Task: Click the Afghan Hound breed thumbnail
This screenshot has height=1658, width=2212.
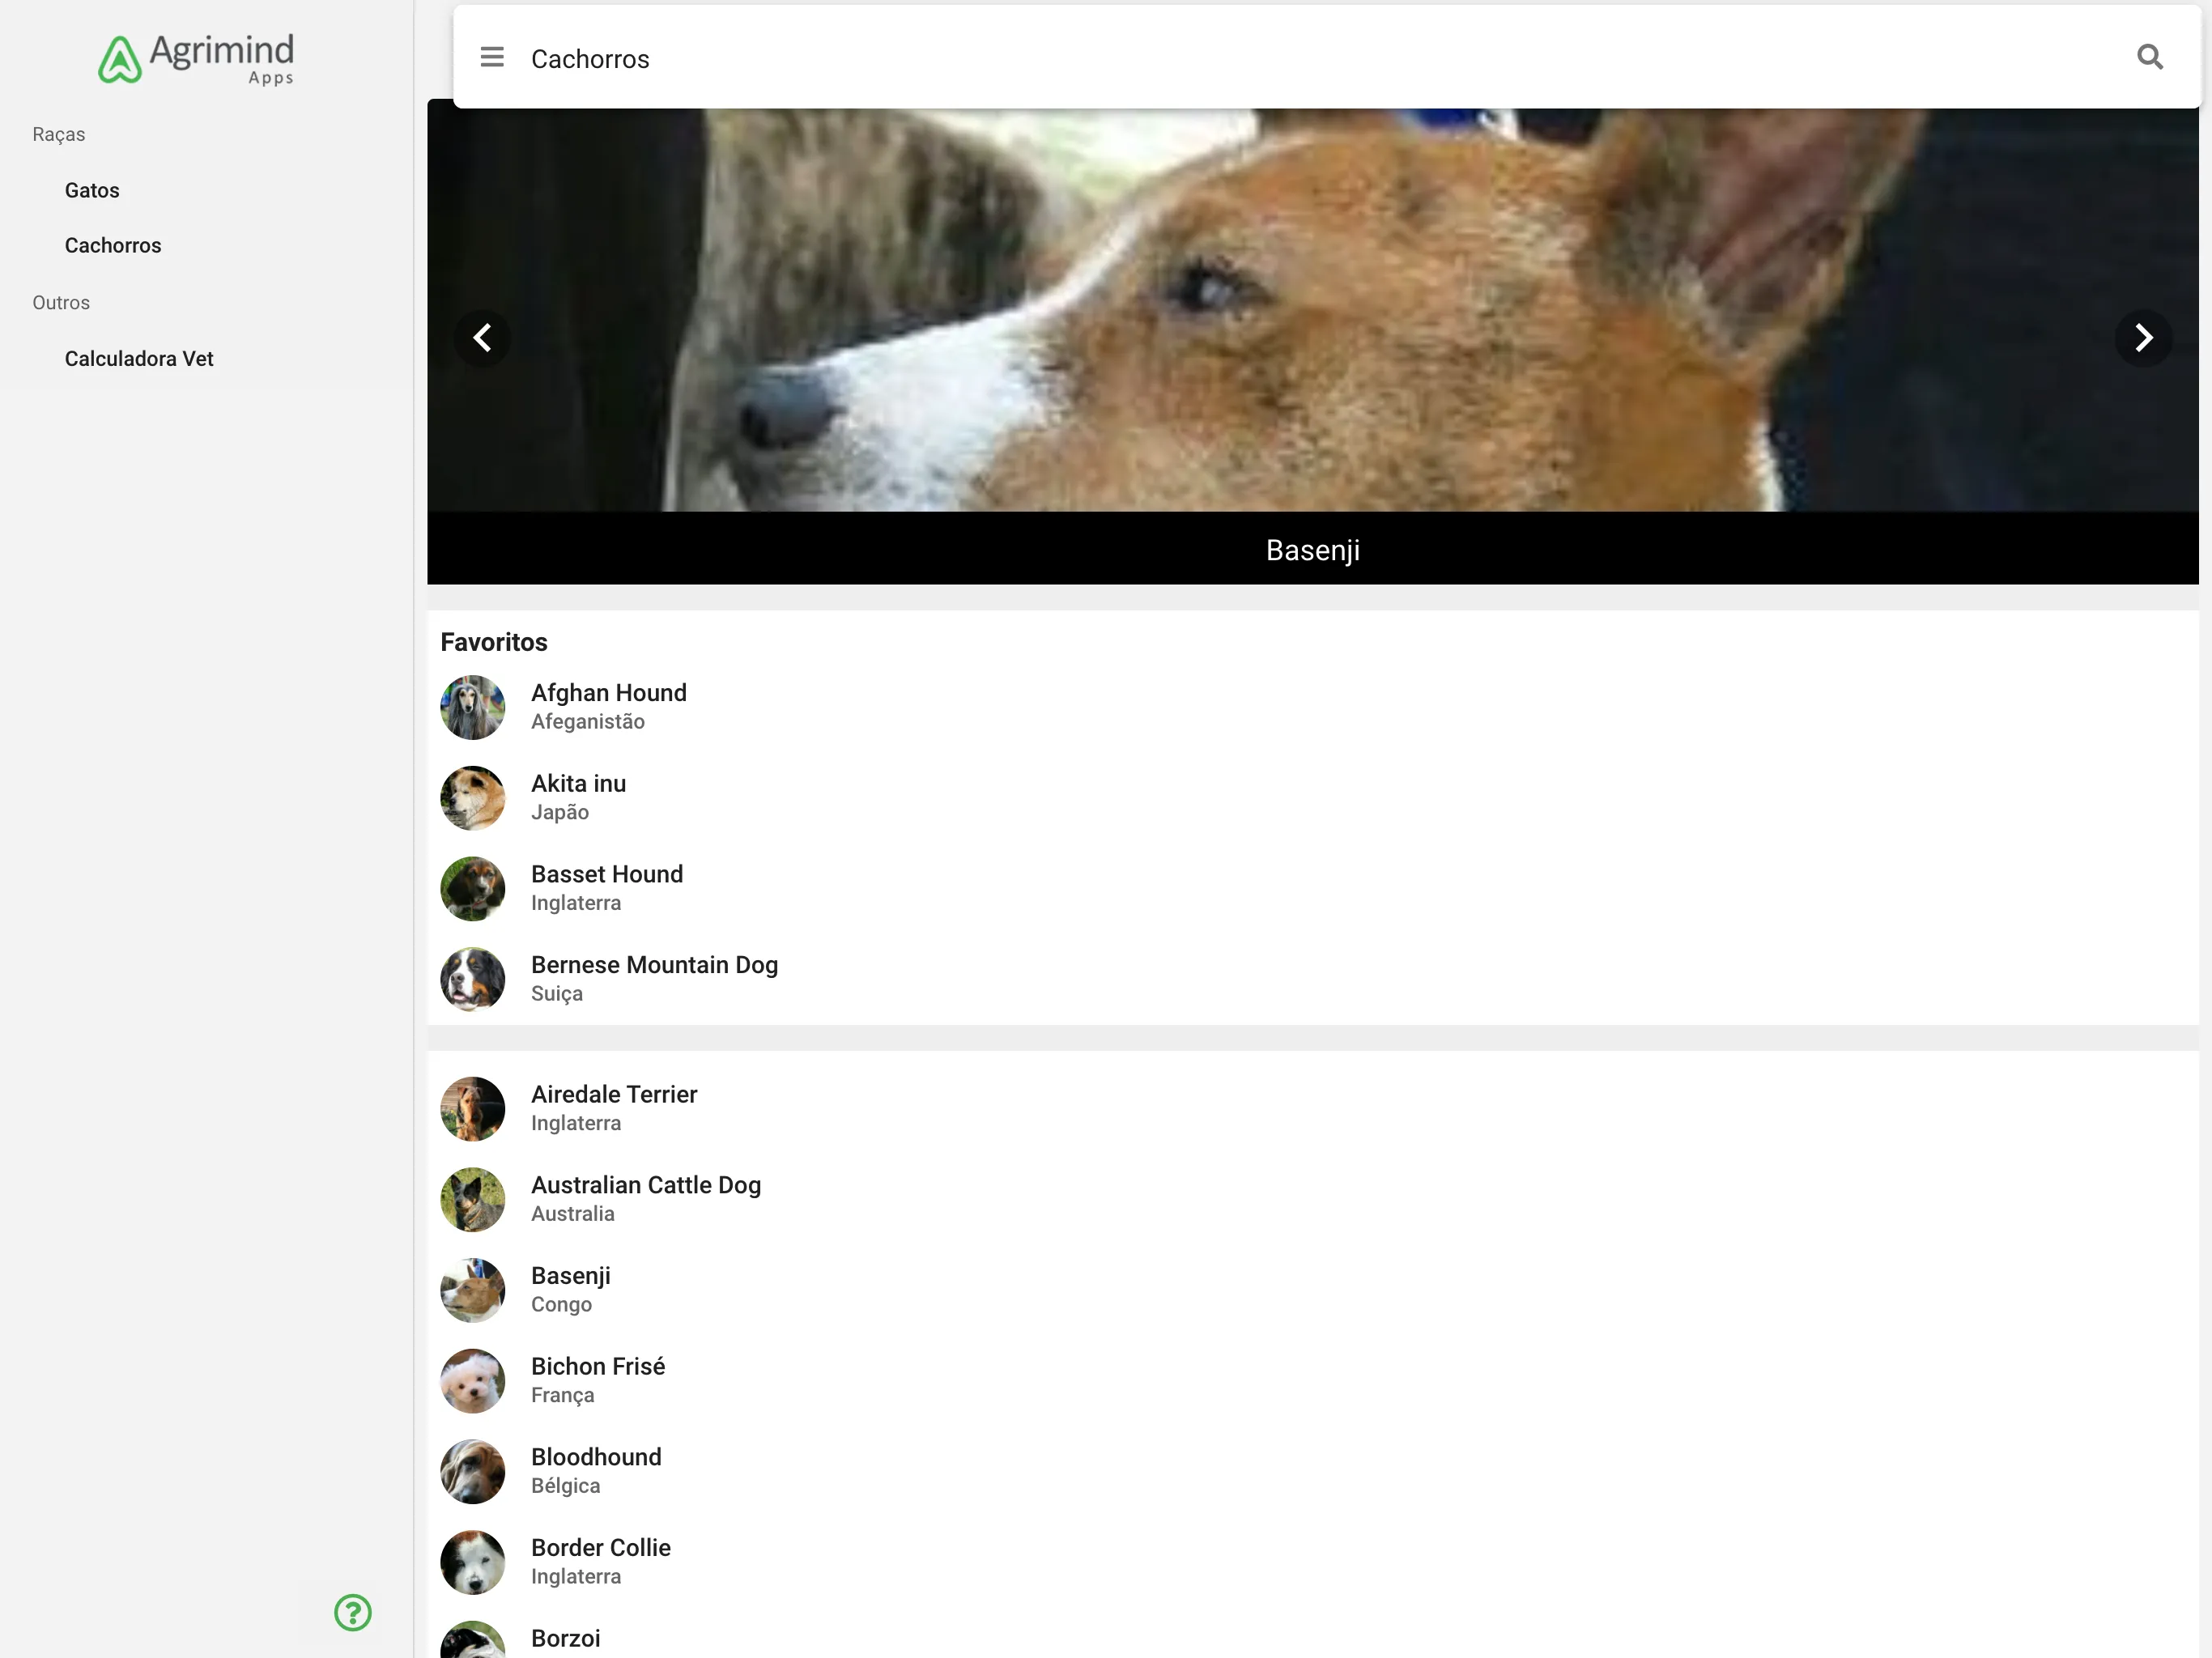Action: tap(472, 705)
